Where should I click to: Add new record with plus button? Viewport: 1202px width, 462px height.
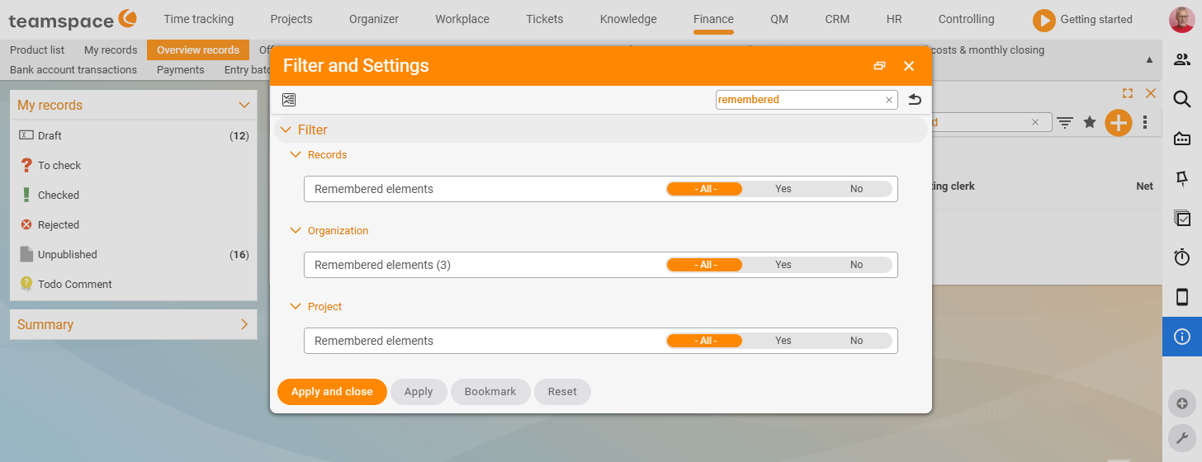(x=1119, y=123)
